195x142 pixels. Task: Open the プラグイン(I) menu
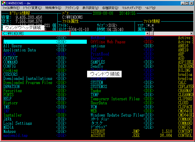(x=72, y=8)
